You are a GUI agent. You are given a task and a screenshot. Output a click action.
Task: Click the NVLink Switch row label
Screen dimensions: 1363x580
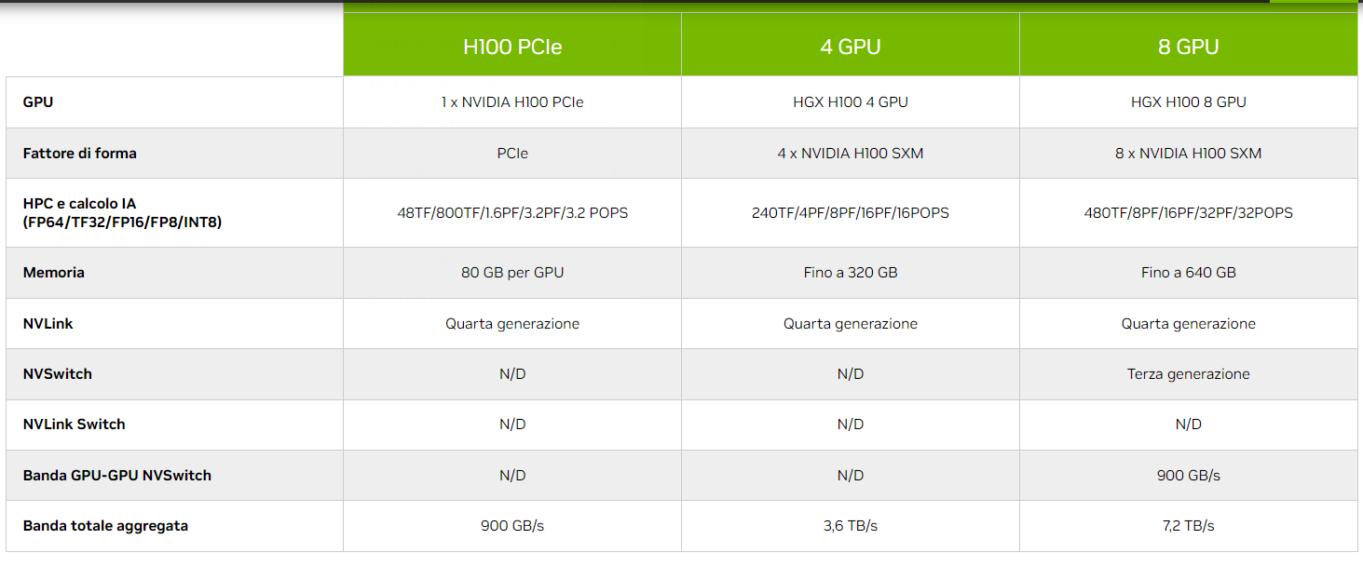(x=74, y=424)
